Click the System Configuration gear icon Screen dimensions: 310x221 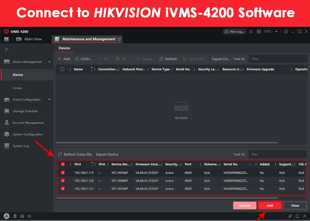[x=7, y=134]
